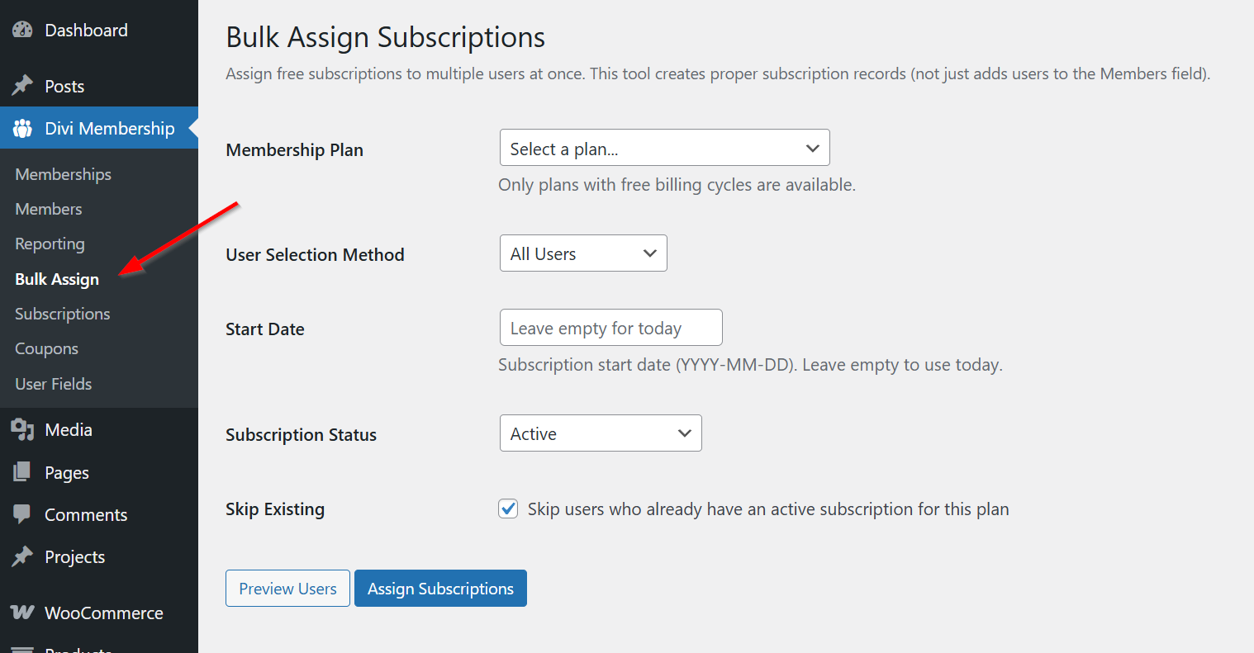
Task: Expand the User Selection Method dropdown
Action: click(x=582, y=253)
